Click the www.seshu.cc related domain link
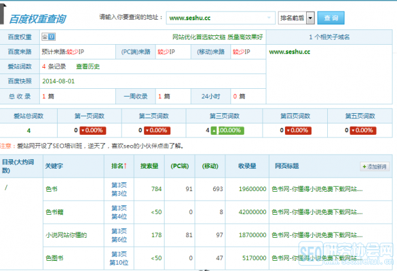 (x=289, y=52)
